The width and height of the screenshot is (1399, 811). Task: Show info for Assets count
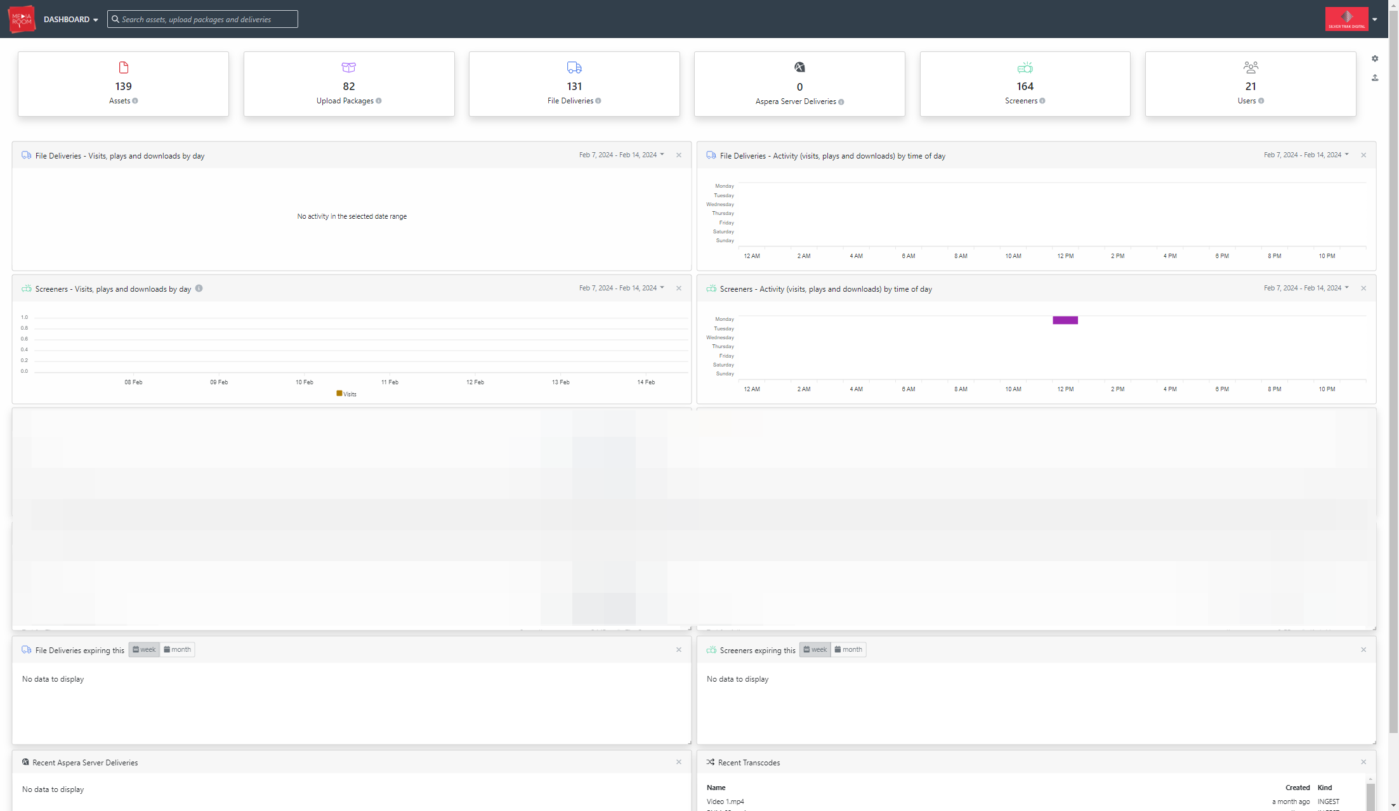(135, 101)
